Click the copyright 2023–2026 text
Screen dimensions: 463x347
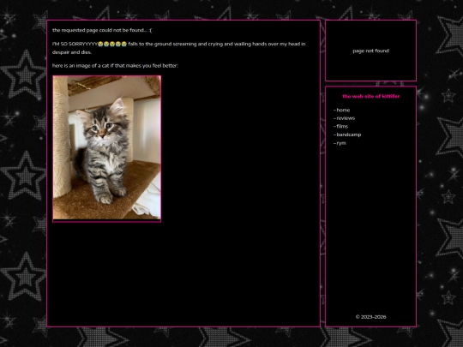pos(371,317)
